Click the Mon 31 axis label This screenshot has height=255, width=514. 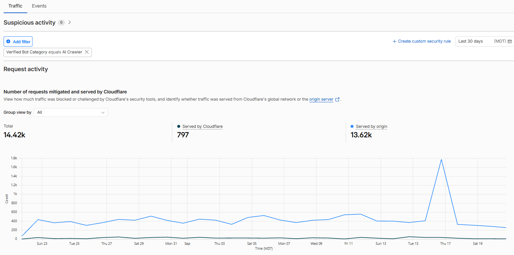click(171, 244)
